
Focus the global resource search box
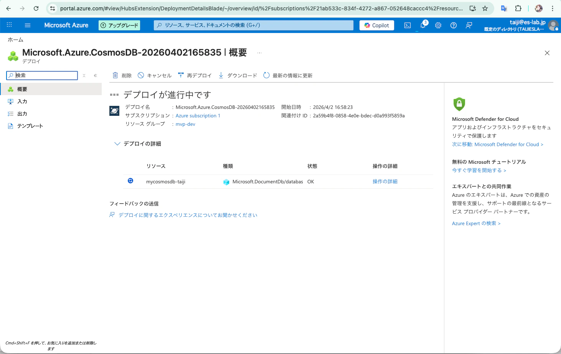click(x=254, y=25)
